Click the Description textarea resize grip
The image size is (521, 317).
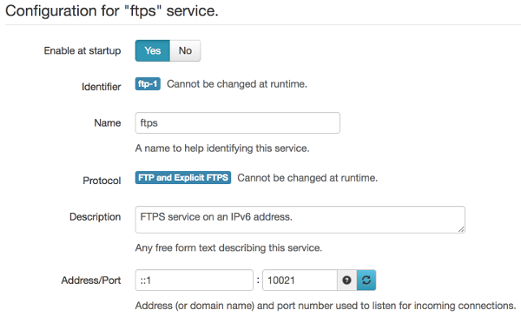coord(461,229)
